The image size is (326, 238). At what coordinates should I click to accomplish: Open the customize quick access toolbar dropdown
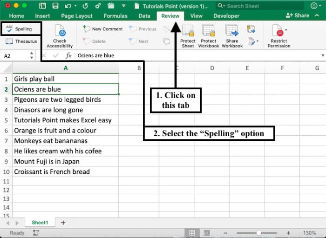tap(123, 6)
